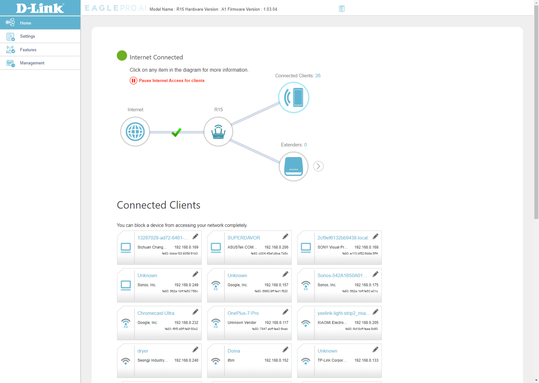Edit the 13287029-ad72-6461 client

[195, 237]
